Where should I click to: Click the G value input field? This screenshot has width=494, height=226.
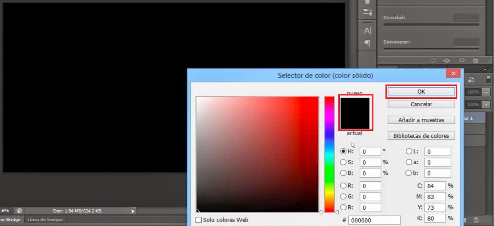coord(370,197)
